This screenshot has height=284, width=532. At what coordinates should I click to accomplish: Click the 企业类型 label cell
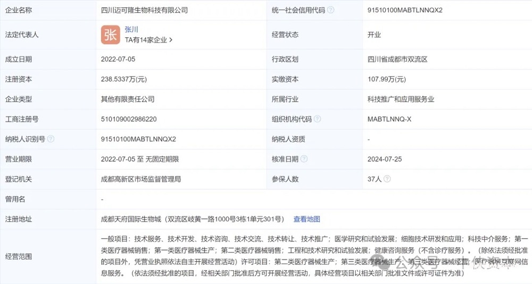point(48,99)
